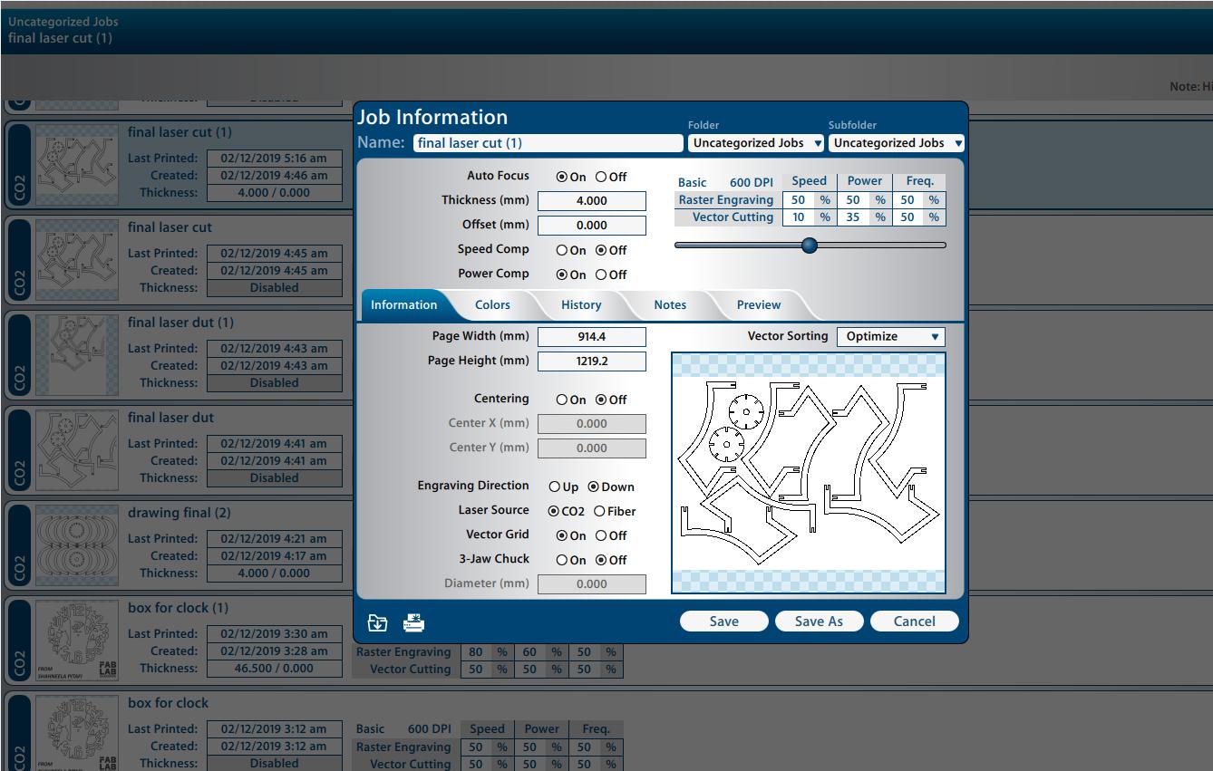
Task: Set Centering to Off
Action: [600, 400]
